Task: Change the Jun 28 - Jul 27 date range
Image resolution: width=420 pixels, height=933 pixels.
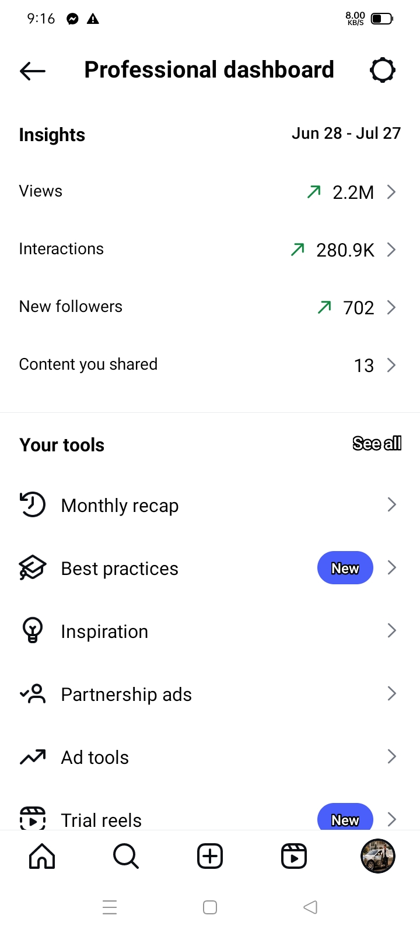Action: click(x=346, y=134)
